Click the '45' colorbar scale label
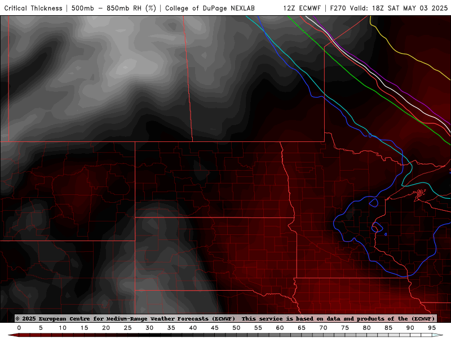 point(215,328)
